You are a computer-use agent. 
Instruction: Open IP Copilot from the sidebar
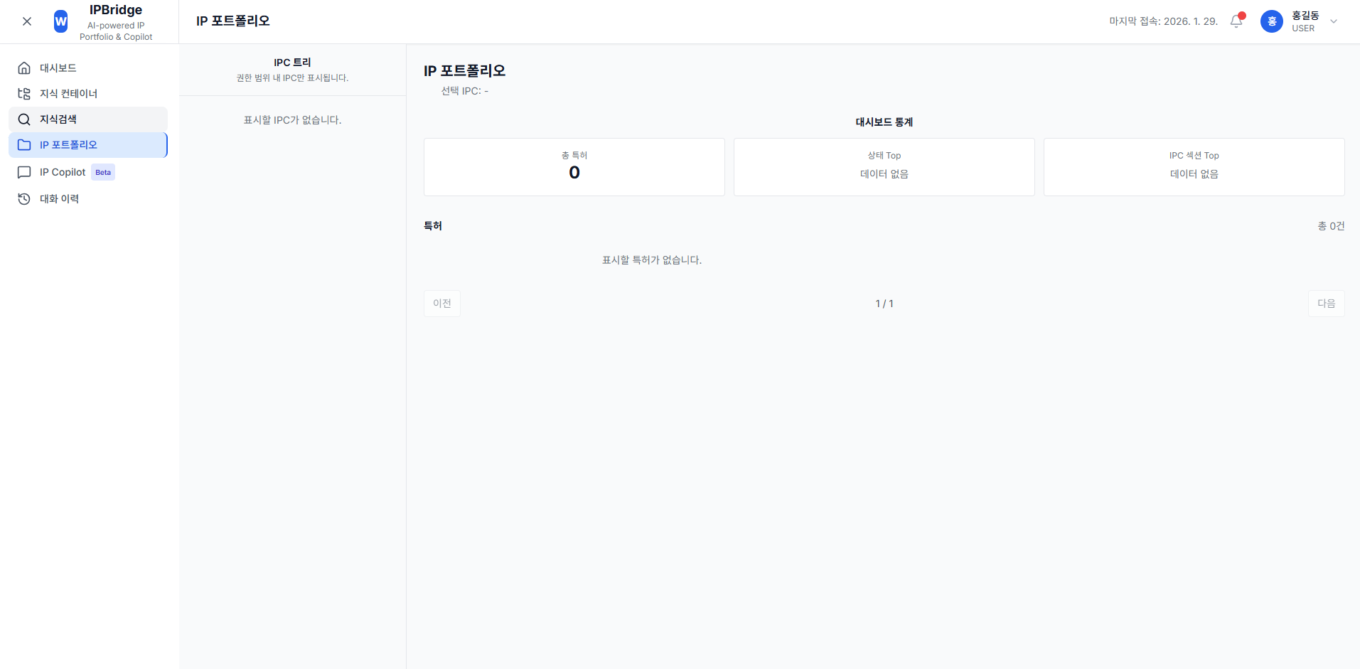[x=63, y=172]
